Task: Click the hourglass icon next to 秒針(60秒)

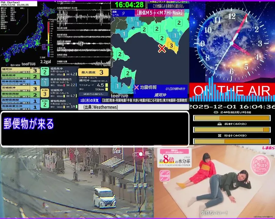Action: point(219,135)
